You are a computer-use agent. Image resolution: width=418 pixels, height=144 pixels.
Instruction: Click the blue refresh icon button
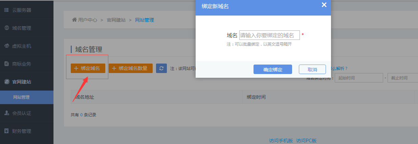tap(161, 68)
